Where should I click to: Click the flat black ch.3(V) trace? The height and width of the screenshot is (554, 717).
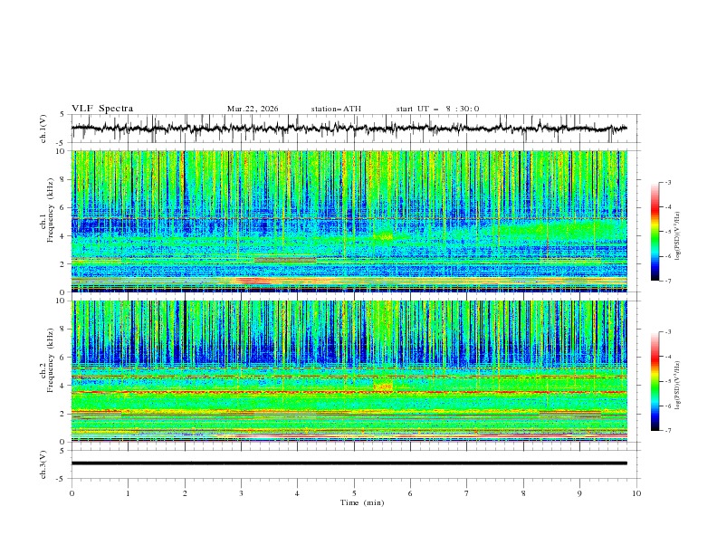coord(349,463)
